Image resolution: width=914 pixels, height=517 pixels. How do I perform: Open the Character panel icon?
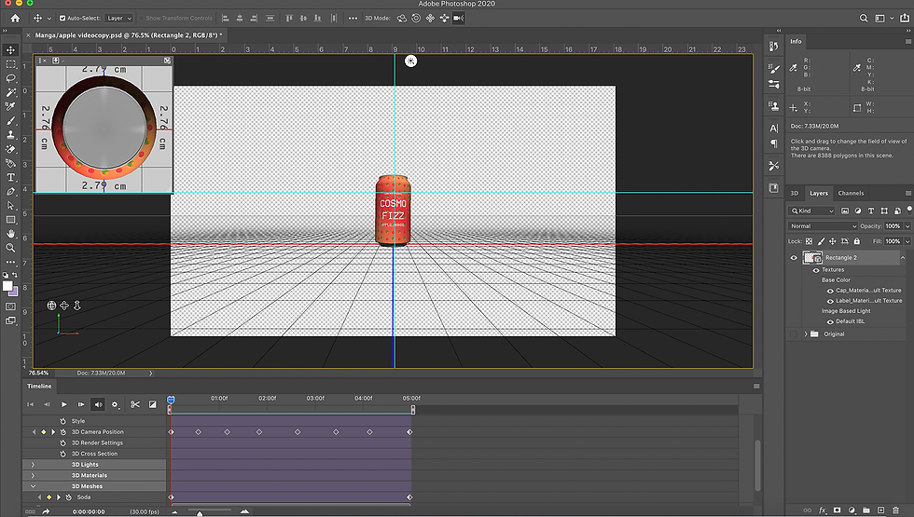pos(773,129)
